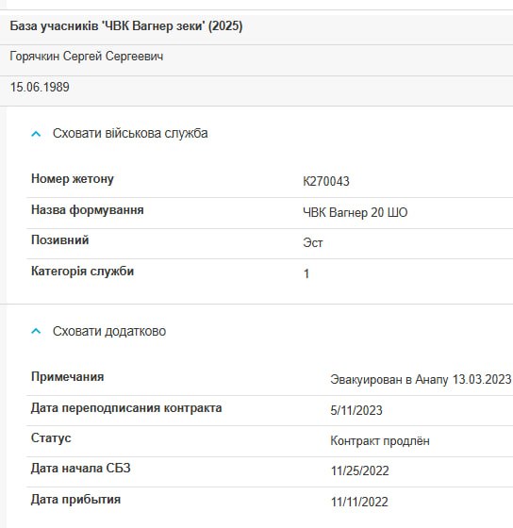Click the 'Дата прибытия' label
The image size is (513, 528).
tap(75, 499)
